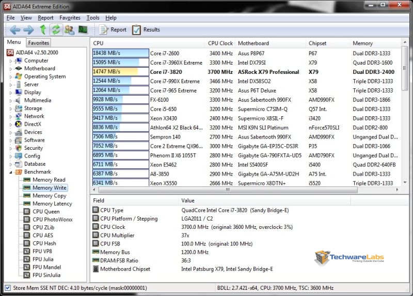
Task: Click the green monitor graph toolbar icon
Action: point(83,29)
